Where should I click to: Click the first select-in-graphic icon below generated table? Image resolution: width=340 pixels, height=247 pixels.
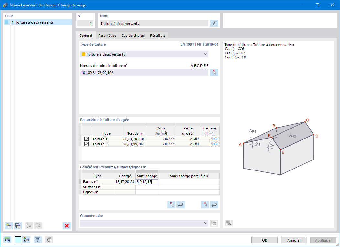click(171, 205)
